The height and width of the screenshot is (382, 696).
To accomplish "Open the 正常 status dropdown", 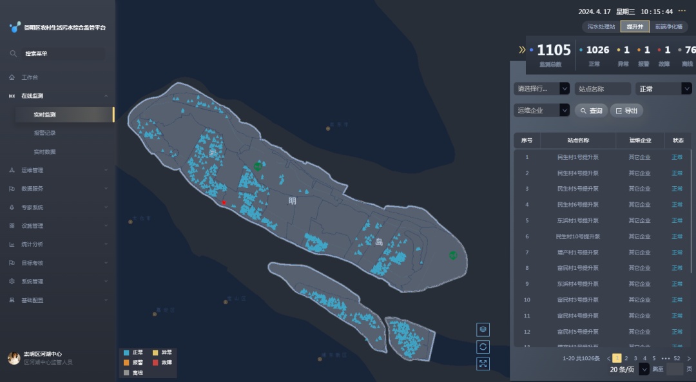I will [664, 89].
